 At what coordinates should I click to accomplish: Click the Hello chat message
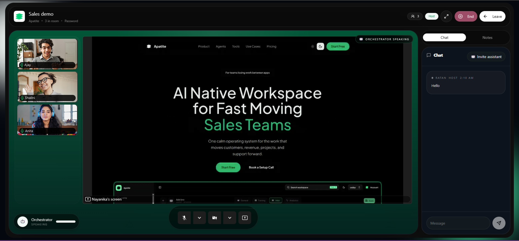click(435, 86)
